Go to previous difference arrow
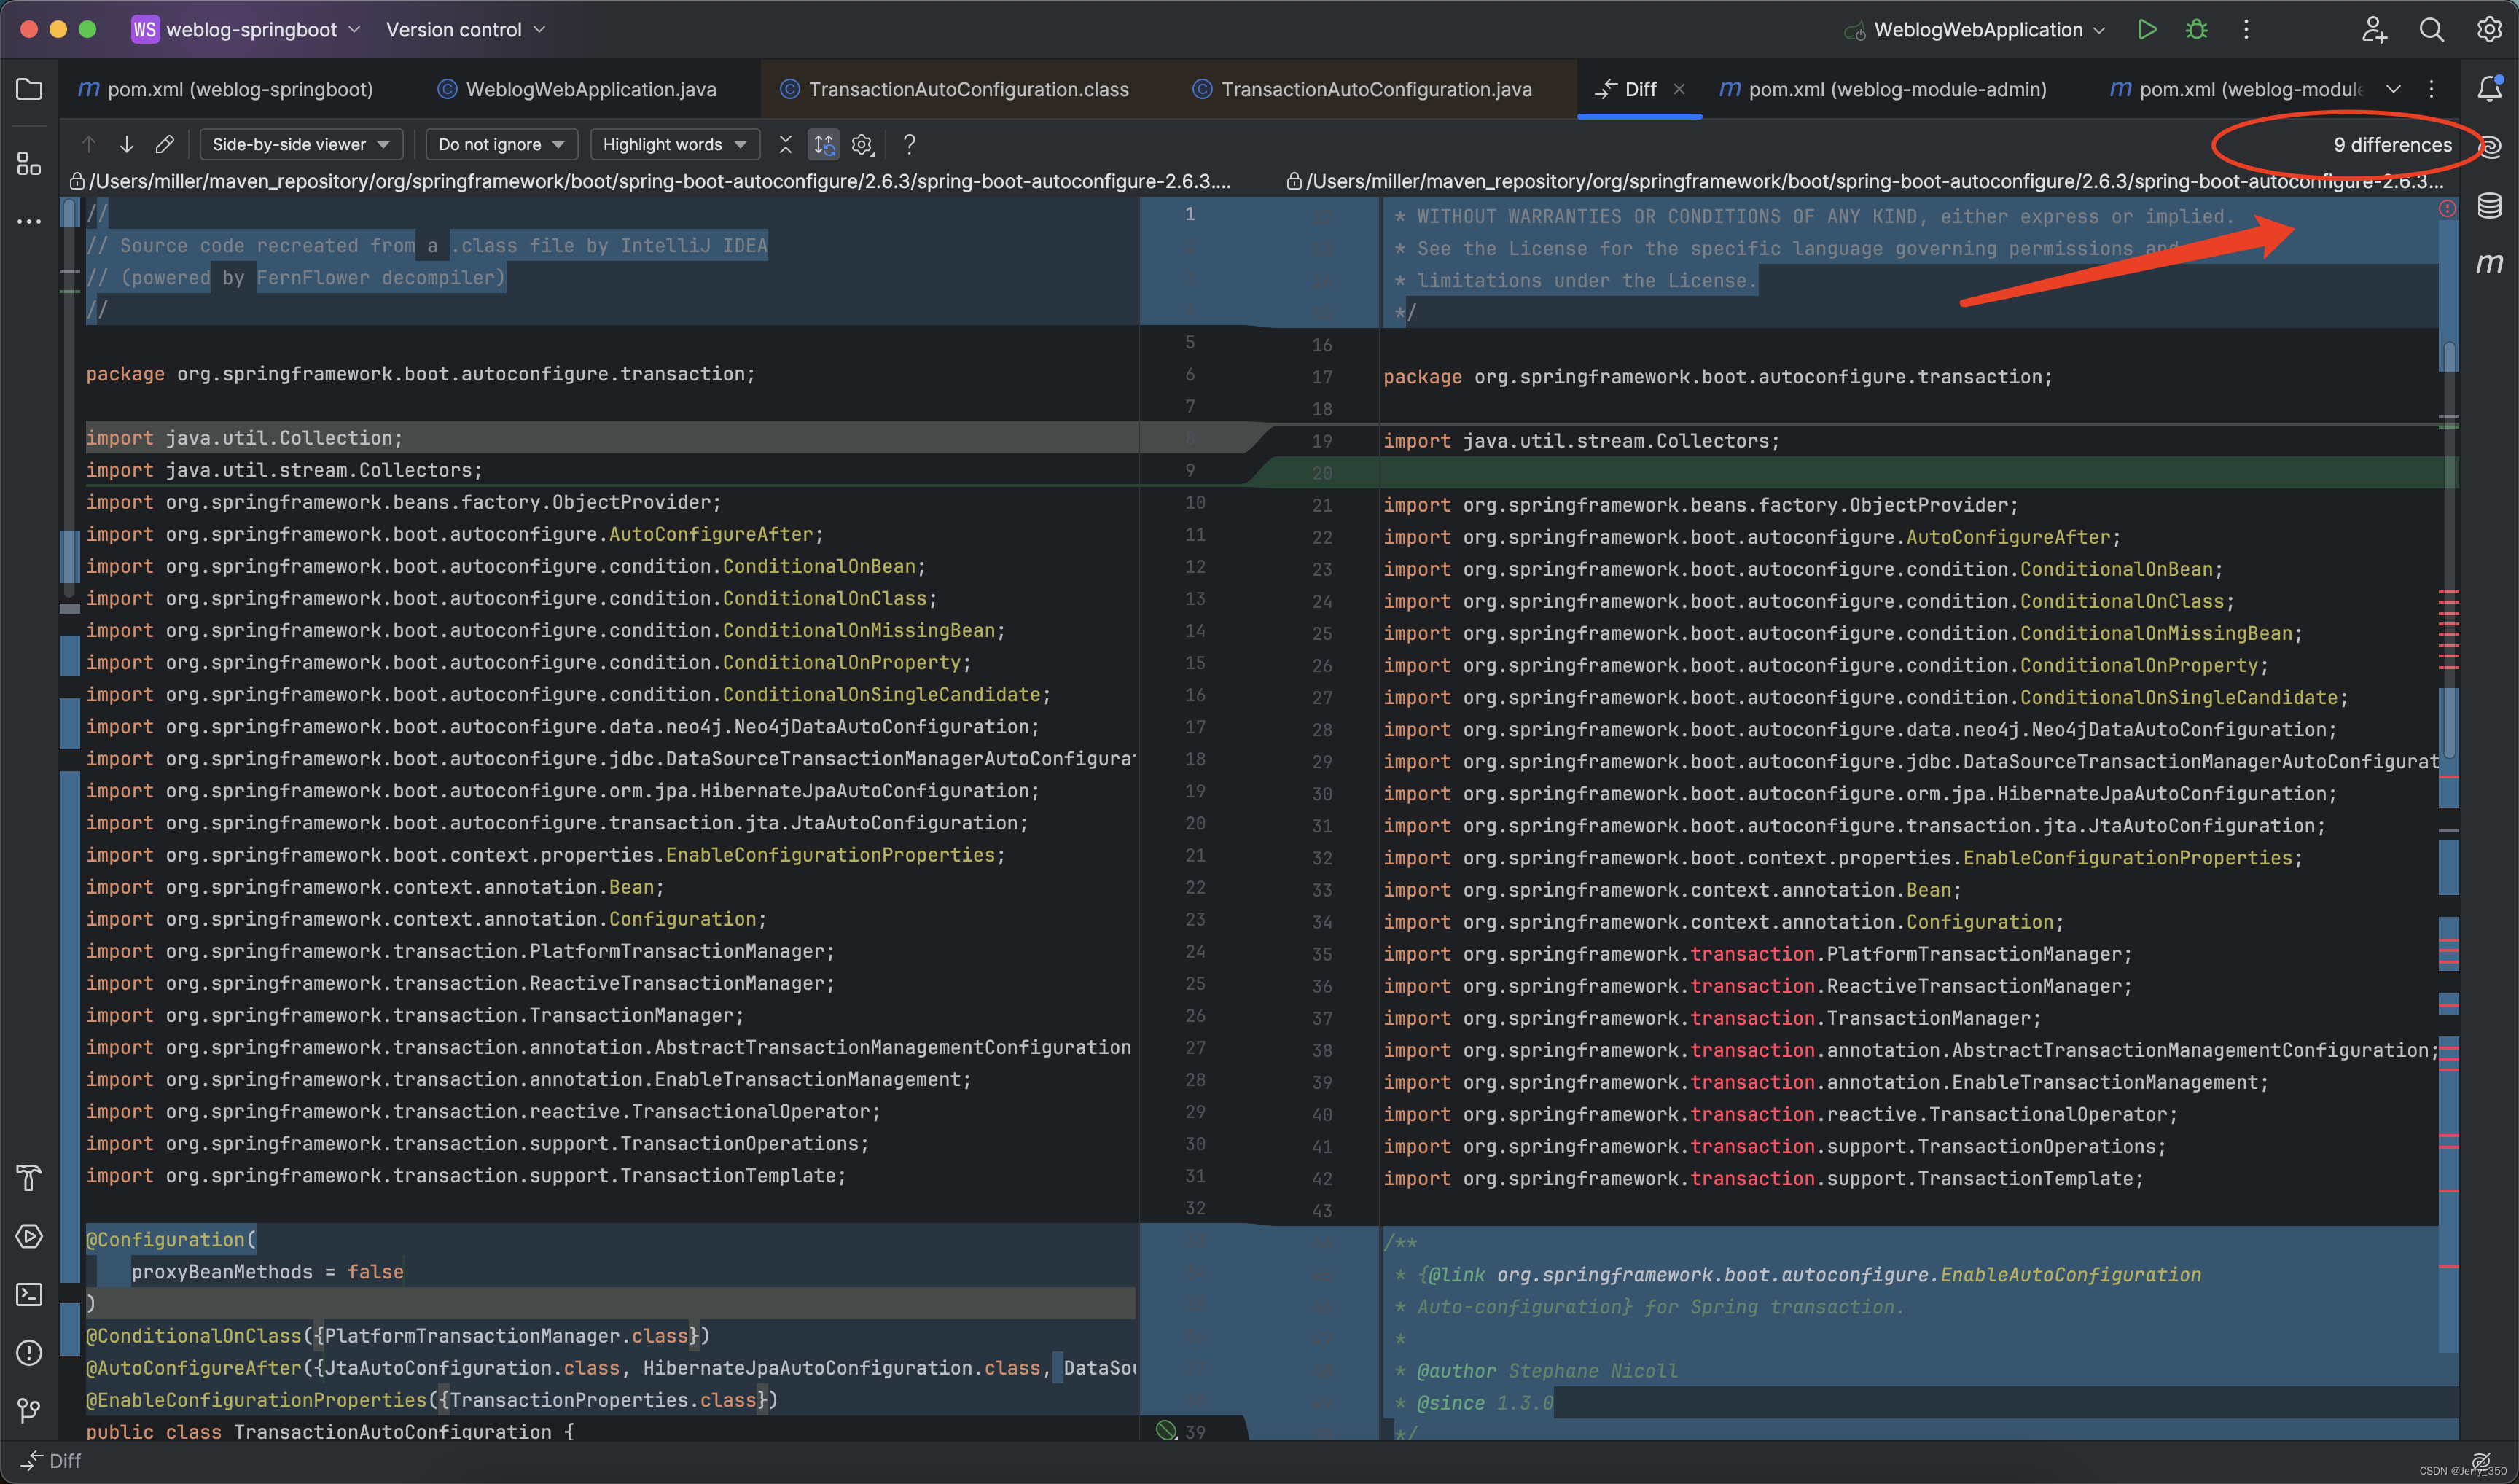The height and width of the screenshot is (1484, 2519). pos(89,144)
